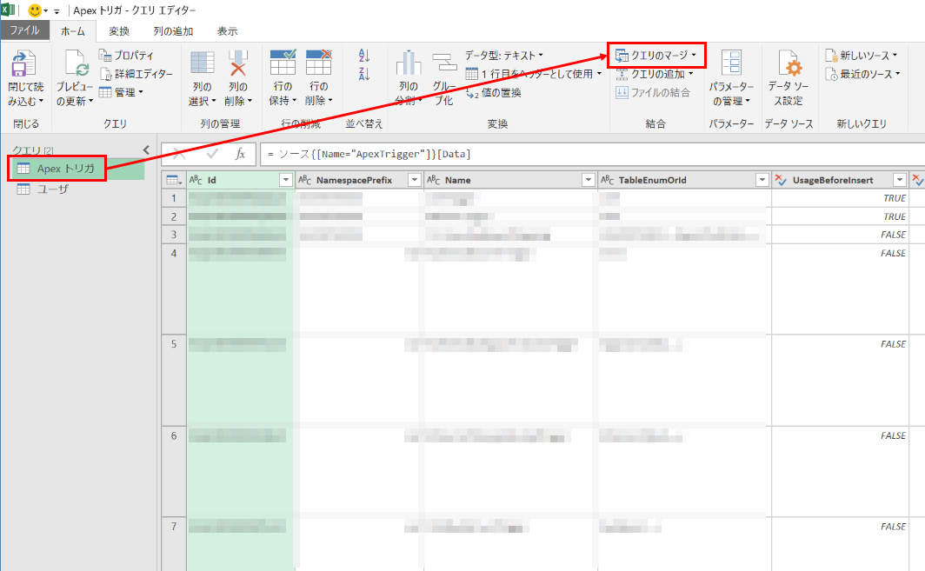
Task: Select row 7 via its row number
Action: click(174, 544)
